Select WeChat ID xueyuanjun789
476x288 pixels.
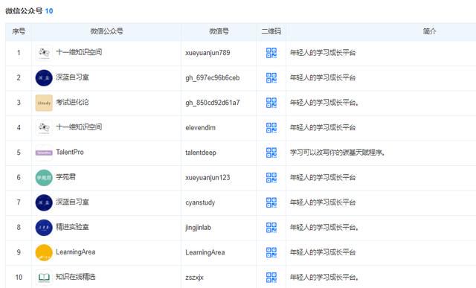tap(208, 53)
